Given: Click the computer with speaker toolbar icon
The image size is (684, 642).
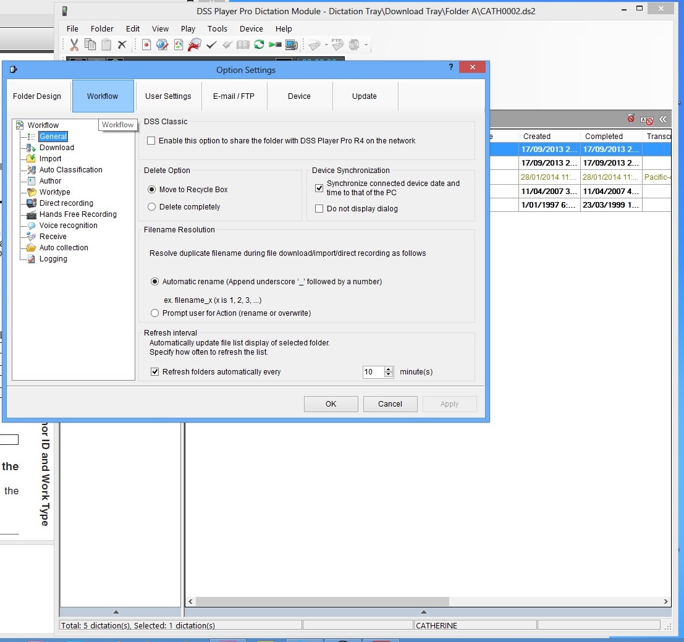Looking at the screenshot, I should (292, 44).
